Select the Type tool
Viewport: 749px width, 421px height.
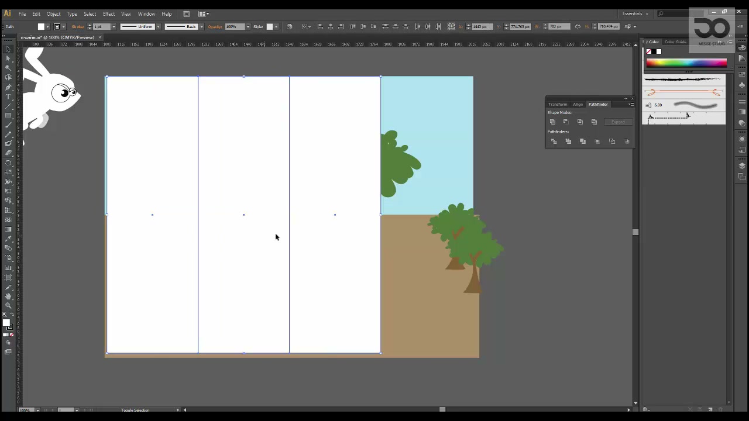click(8, 96)
